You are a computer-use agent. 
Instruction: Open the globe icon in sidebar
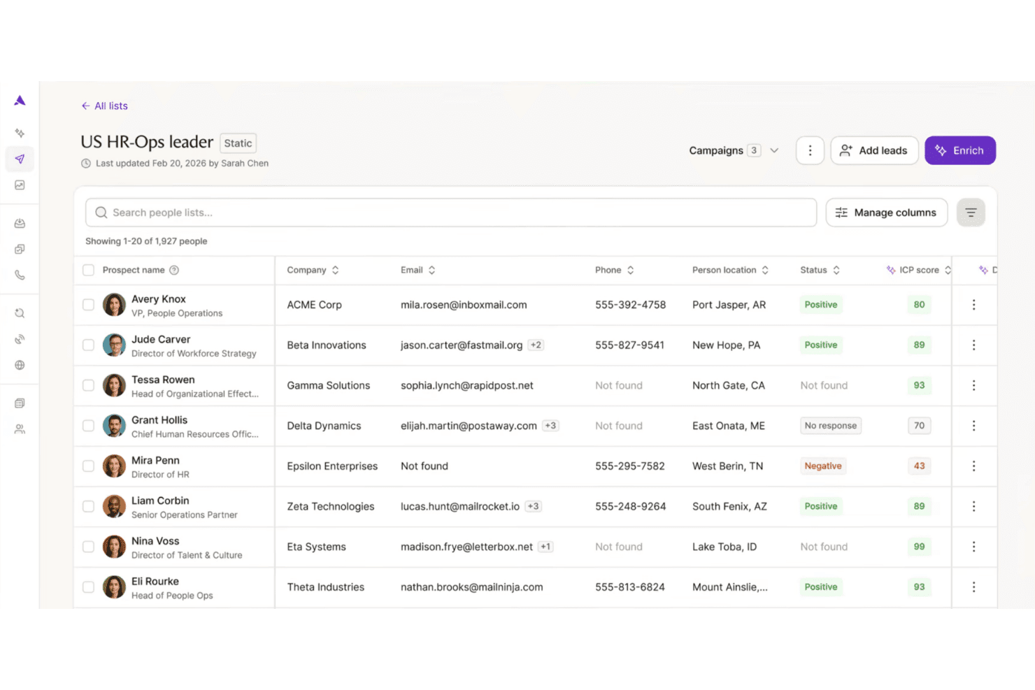[20, 365]
